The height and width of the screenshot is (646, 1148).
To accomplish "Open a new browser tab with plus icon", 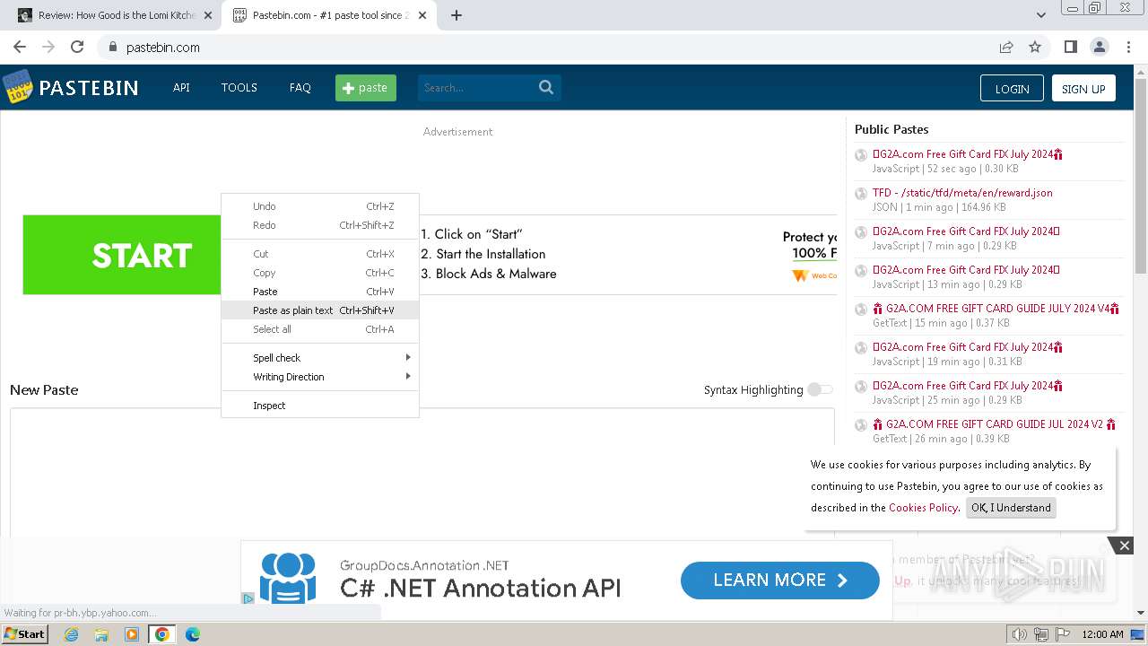I will tap(457, 15).
